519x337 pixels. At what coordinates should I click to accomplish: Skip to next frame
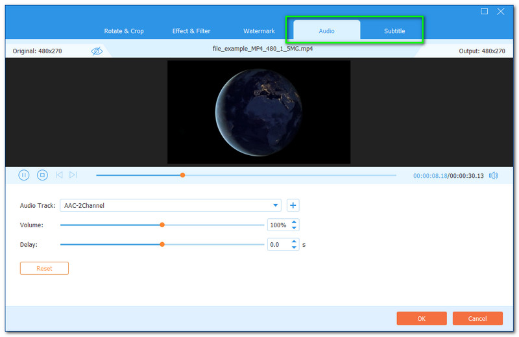tap(73, 175)
